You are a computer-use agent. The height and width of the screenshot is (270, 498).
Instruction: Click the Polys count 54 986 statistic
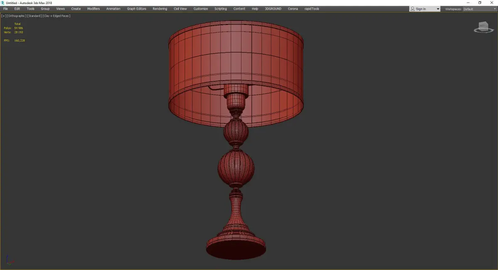19,28
